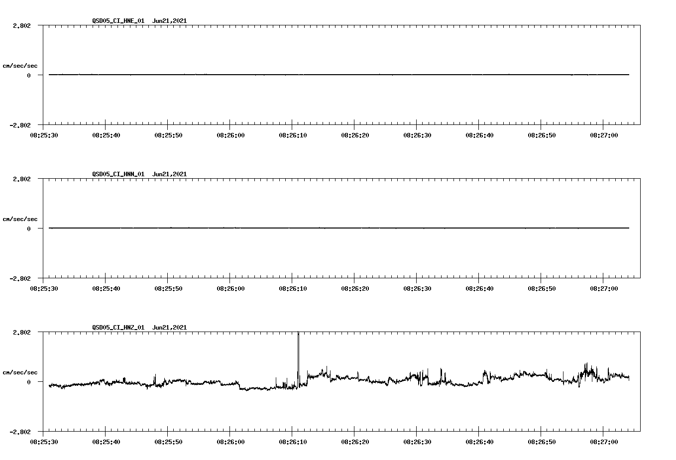Pick the 08:26:10 time label of HNZ plot
676x460 pixels.
292,442
